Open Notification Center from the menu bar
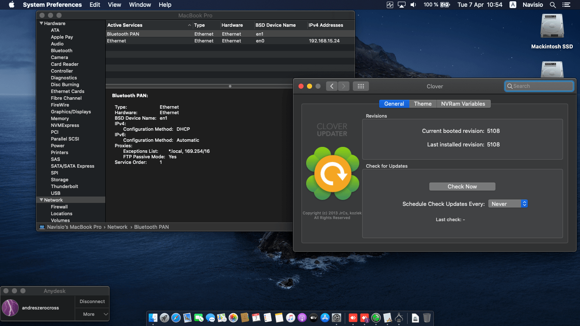This screenshot has height=326, width=580. coord(566,5)
